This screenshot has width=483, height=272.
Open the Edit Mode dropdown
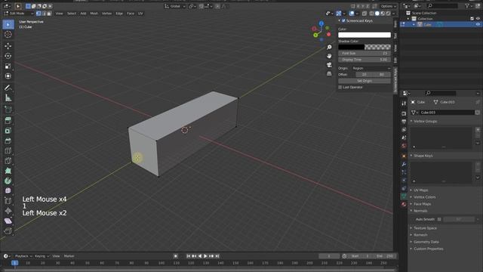pyautogui.click(x=18, y=14)
